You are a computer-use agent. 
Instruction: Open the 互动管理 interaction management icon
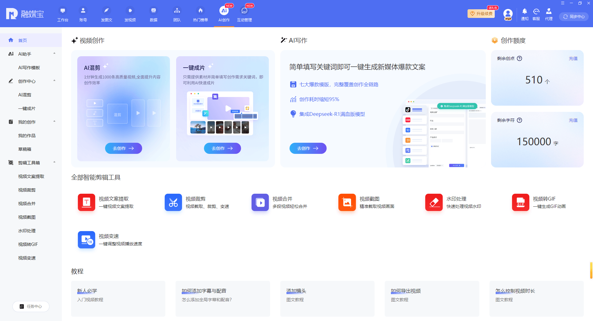click(x=244, y=14)
